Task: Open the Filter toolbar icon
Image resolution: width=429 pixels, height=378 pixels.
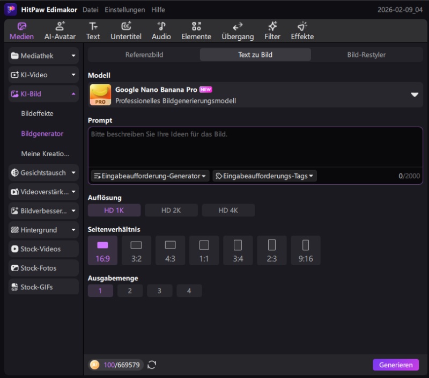Action: [272, 31]
